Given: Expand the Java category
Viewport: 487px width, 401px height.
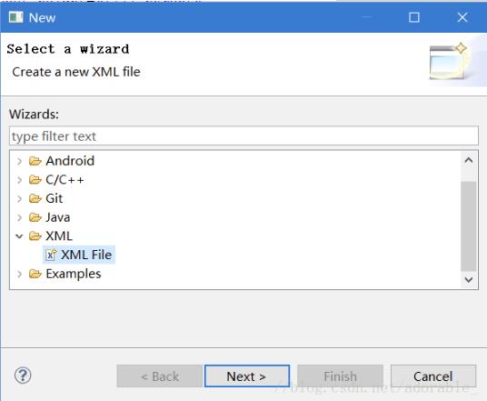Looking at the screenshot, I should [x=20, y=217].
